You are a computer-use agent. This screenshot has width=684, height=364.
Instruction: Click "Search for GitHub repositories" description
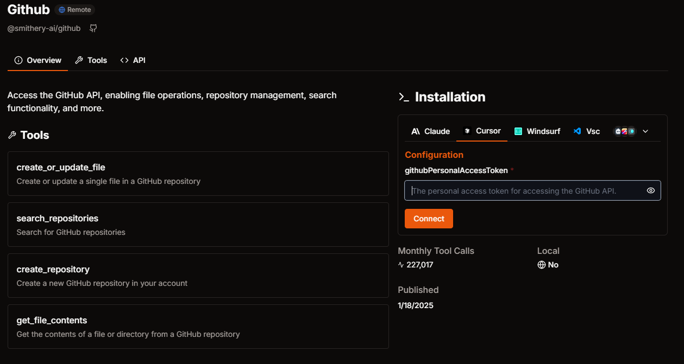(71, 232)
